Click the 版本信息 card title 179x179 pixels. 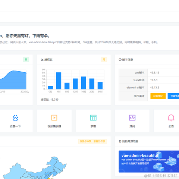128,60
